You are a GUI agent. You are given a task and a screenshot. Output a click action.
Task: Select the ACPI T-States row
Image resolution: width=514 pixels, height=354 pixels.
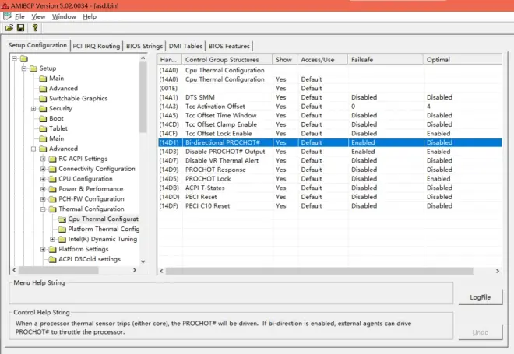(329, 188)
